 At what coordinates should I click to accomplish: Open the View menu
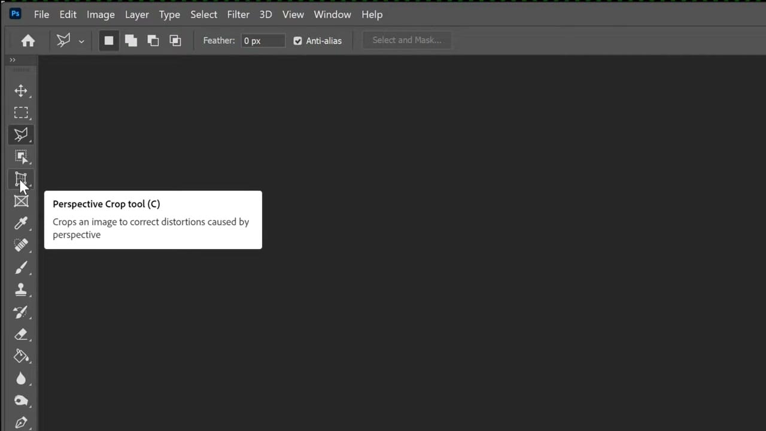(293, 14)
